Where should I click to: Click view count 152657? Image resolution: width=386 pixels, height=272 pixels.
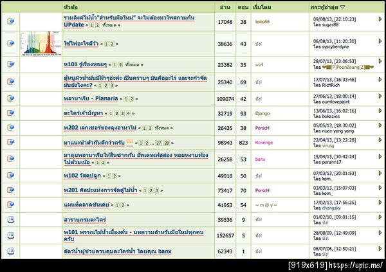[225, 235]
